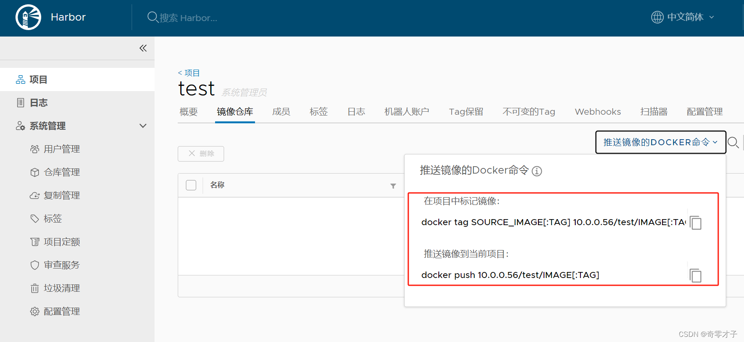Collapse the 系统管理 section chevron
This screenshot has height=342, width=744.
[143, 126]
